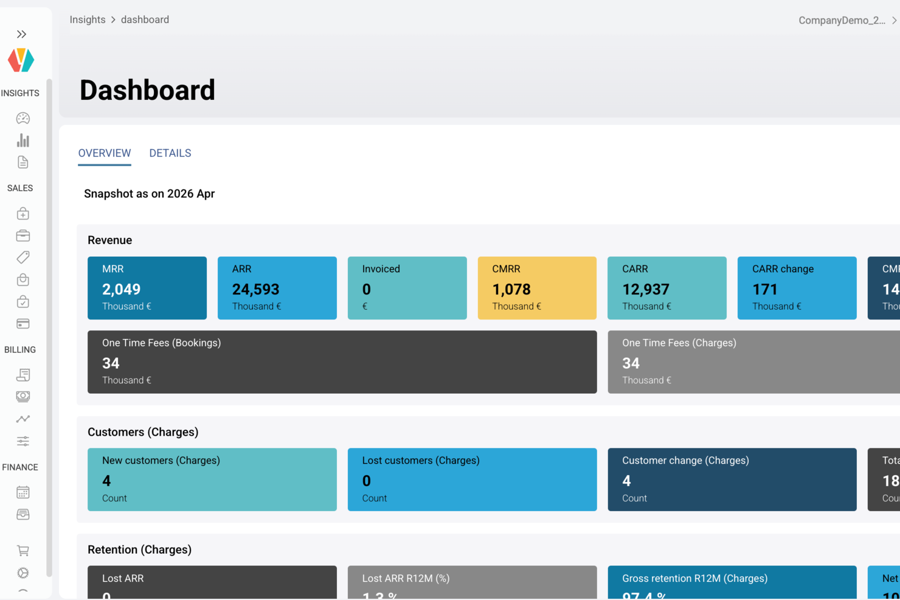The width and height of the screenshot is (900, 600).
Task: Click the FINANCE section label in sidebar
Action: (20, 467)
